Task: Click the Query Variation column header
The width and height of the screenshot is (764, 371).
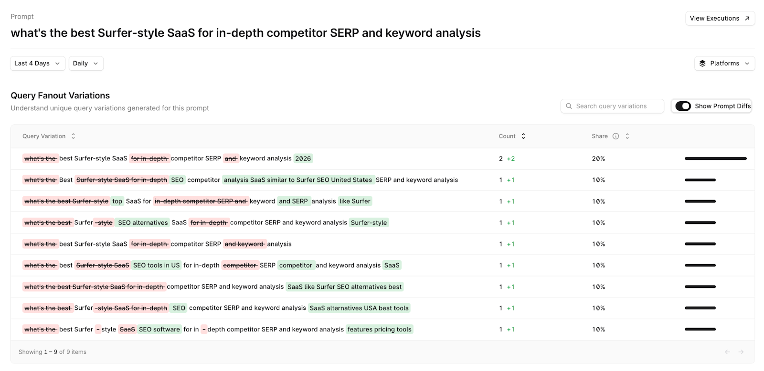Action: 44,136
